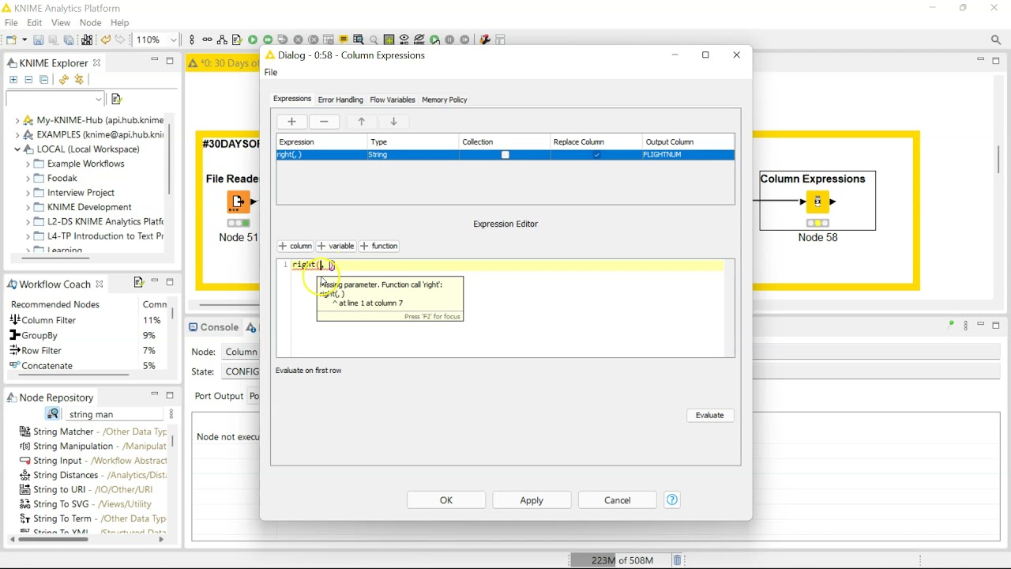Toggle the Replace Column checkbox in expression row

coord(596,155)
